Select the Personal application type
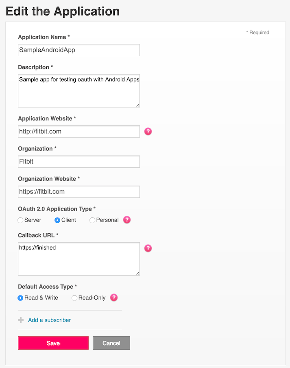 pos(92,220)
